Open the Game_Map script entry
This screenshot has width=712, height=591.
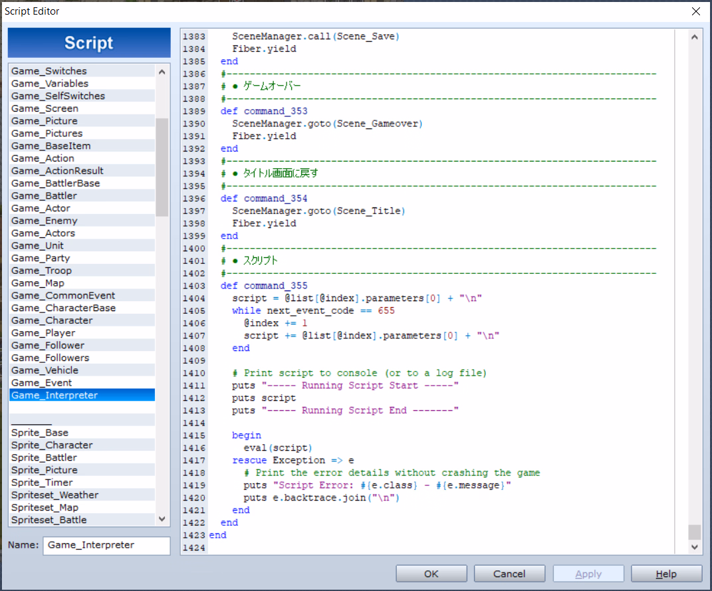[37, 283]
